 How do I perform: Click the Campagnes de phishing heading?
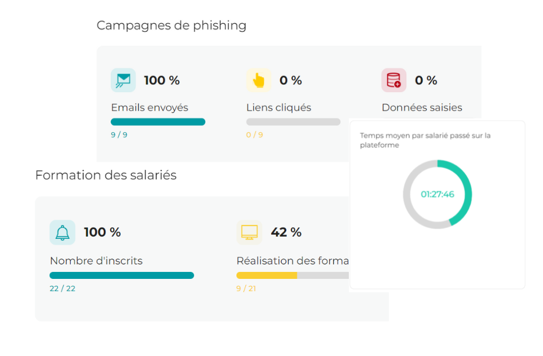171,26
